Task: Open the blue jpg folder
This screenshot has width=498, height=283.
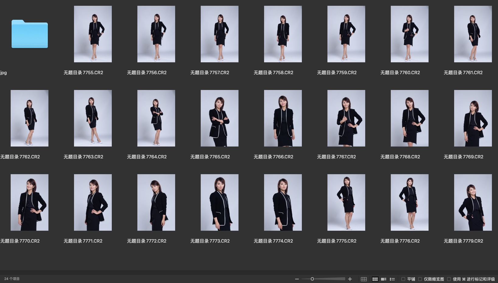Action: 30,34
